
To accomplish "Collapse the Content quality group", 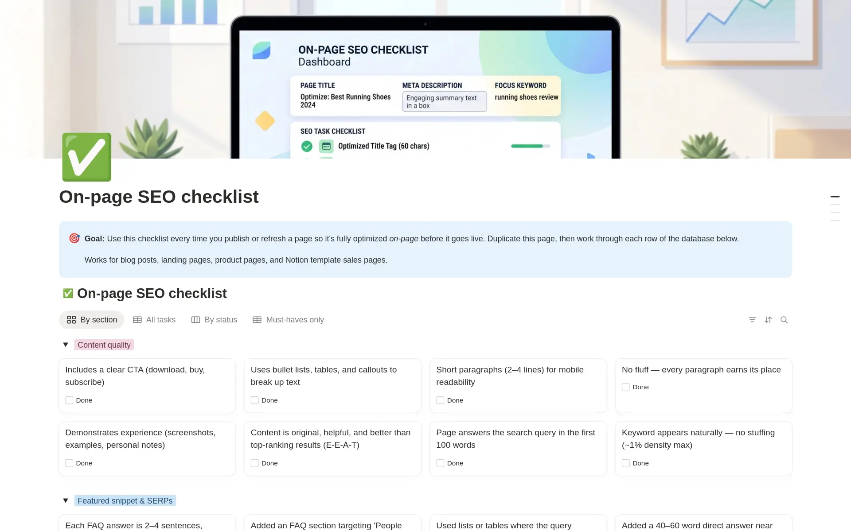I will pyautogui.click(x=66, y=345).
